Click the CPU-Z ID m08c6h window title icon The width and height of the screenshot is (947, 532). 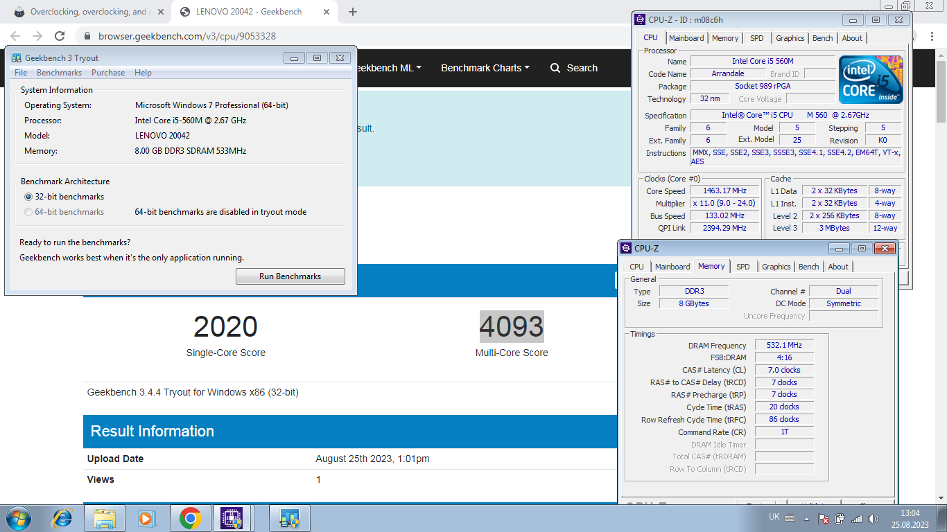tap(640, 20)
